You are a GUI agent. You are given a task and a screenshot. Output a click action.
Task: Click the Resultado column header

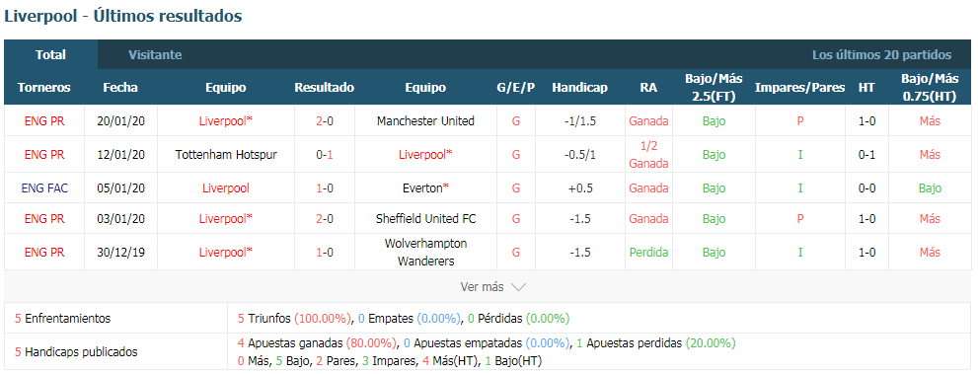[325, 87]
